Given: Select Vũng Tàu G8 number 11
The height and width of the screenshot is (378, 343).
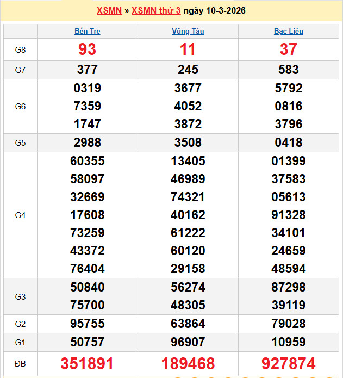Looking at the screenshot, I should [x=188, y=49].
